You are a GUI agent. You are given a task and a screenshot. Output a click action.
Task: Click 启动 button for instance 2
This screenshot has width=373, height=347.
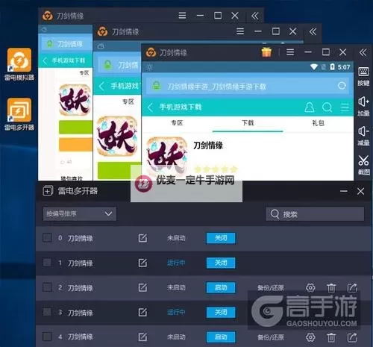click(x=221, y=287)
